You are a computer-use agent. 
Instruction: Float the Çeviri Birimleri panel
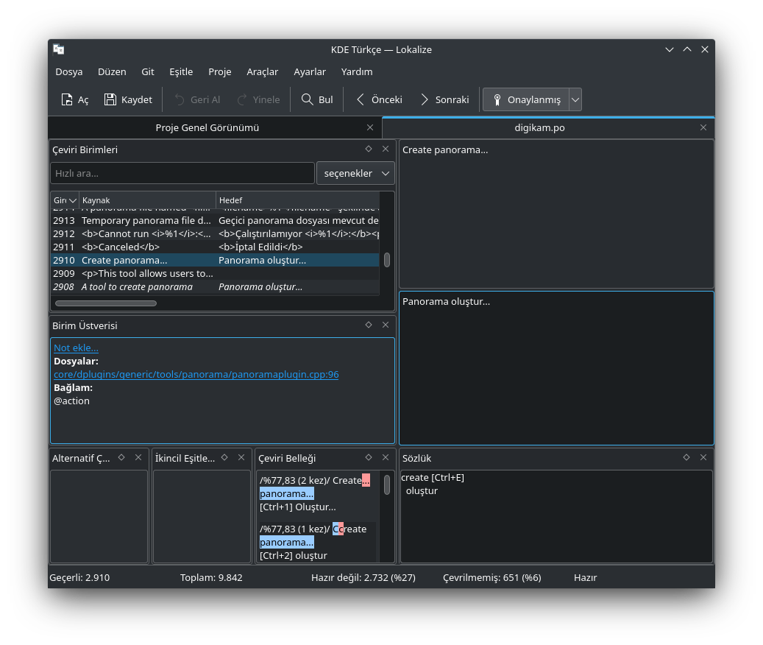click(x=369, y=149)
